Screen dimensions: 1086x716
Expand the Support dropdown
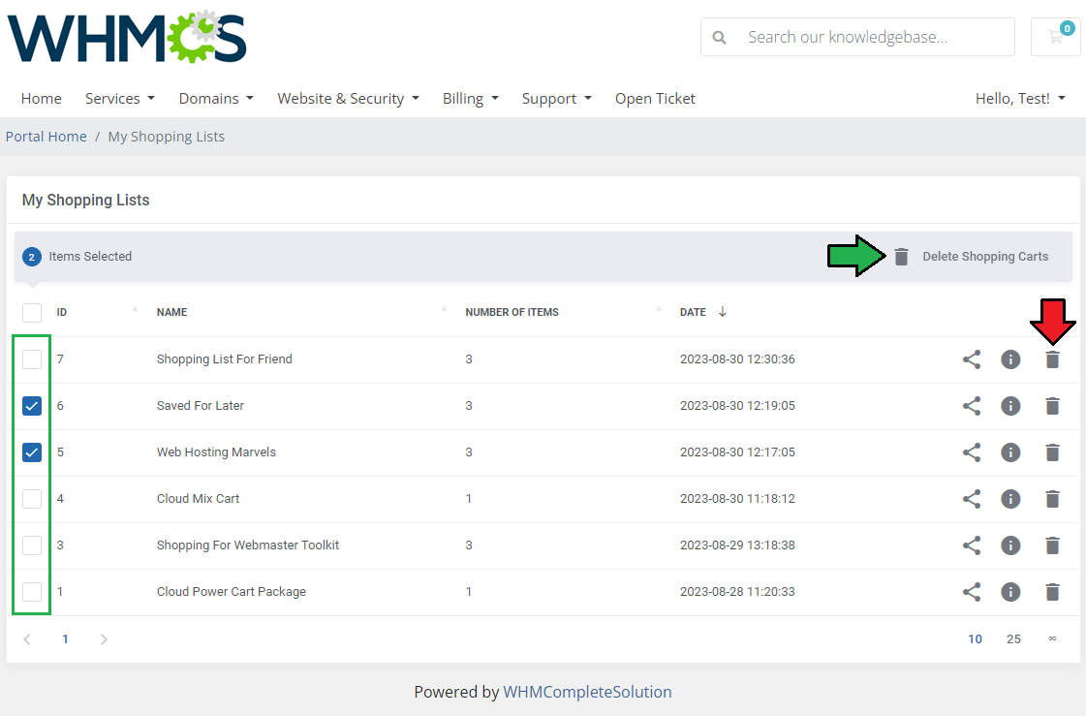pos(556,98)
